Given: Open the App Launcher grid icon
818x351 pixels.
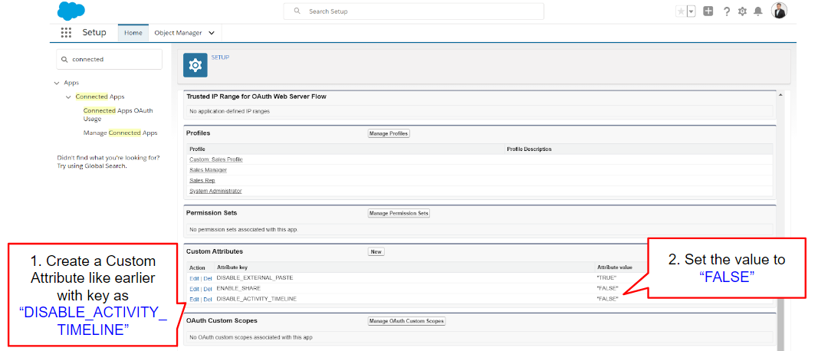Looking at the screenshot, I should 66,33.
